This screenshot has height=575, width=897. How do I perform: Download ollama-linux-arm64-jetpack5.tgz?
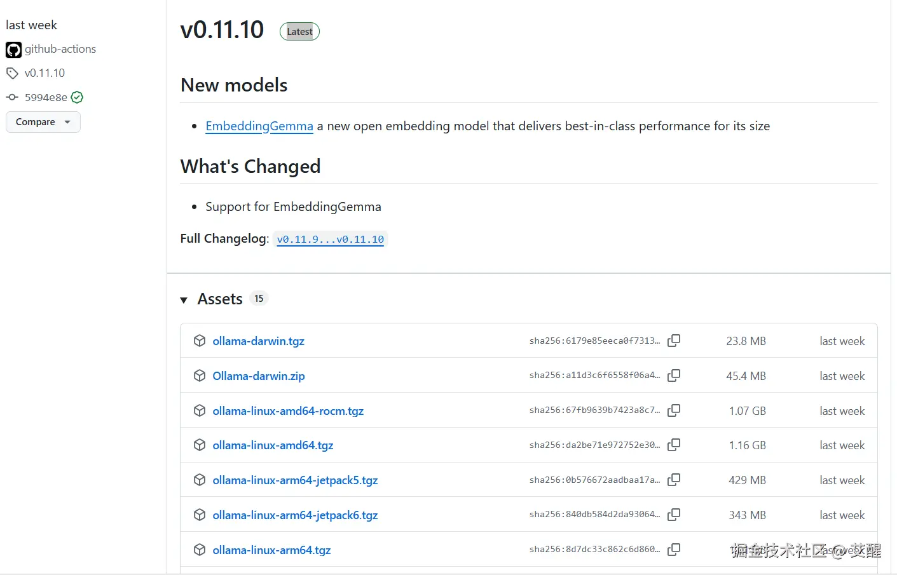pos(295,480)
